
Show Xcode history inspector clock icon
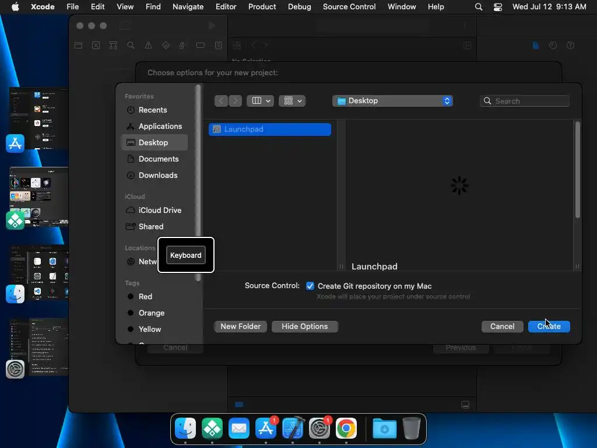(553, 45)
